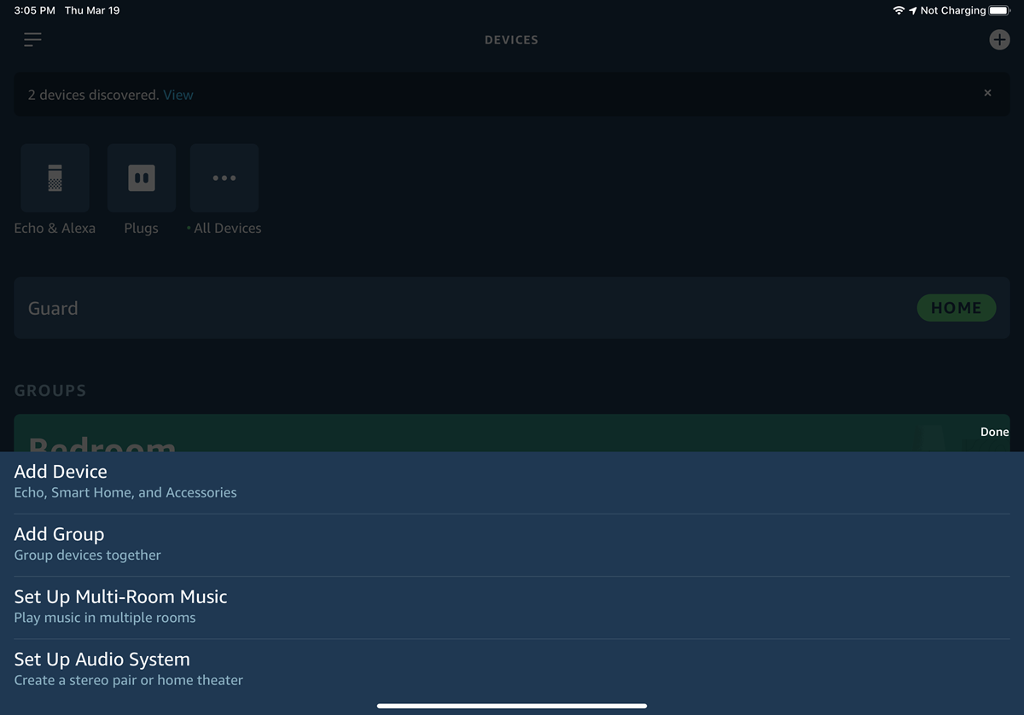Choose Set Up Multi-Room Music
The width and height of the screenshot is (1024, 715).
point(512,607)
